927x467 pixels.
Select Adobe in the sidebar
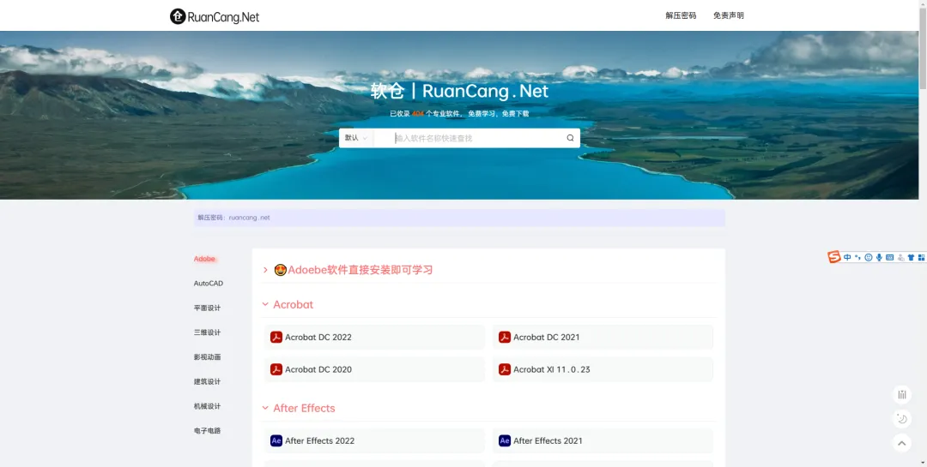coord(204,259)
